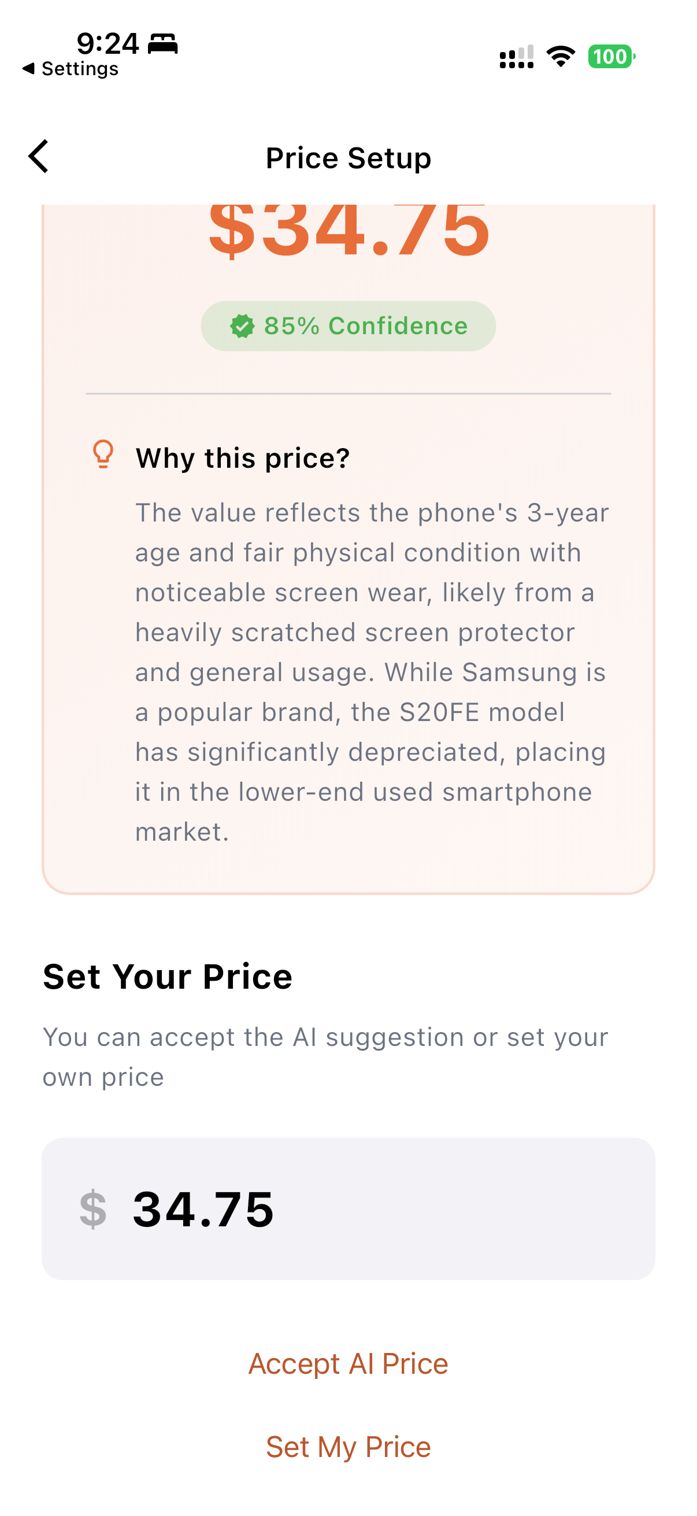Viewport: 697px width, 1516px height.
Task: Tap the Price Setup page title
Action: click(348, 158)
